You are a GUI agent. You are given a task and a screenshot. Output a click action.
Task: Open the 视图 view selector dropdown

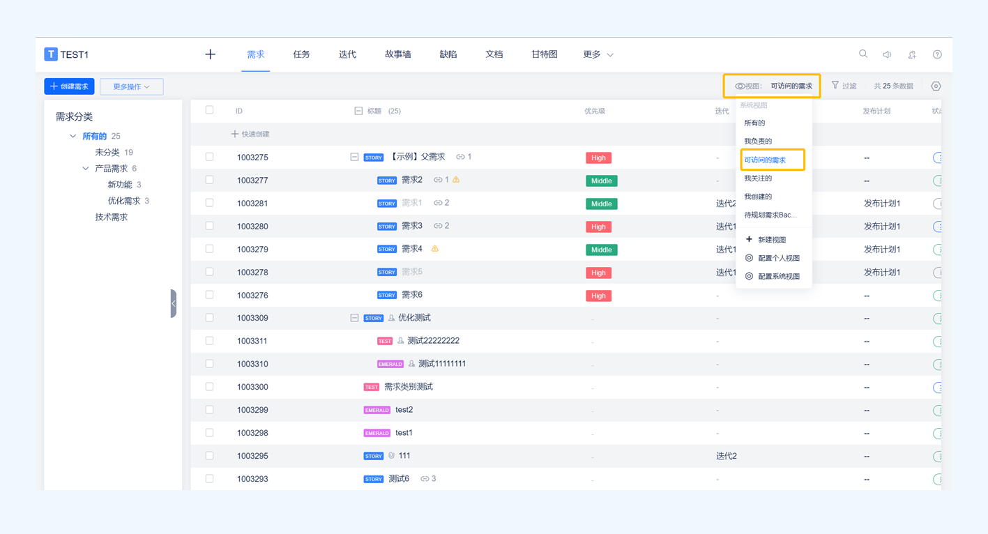coord(773,86)
